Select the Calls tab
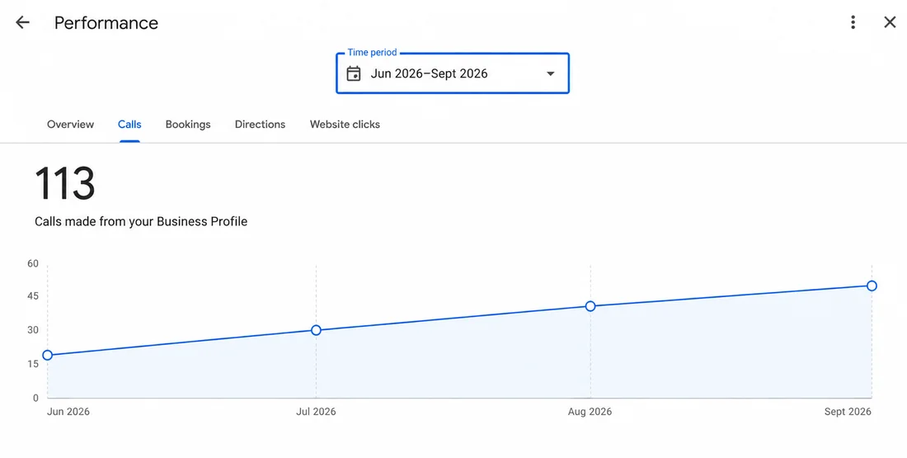Image resolution: width=907 pixels, height=458 pixels. click(129, 125)
